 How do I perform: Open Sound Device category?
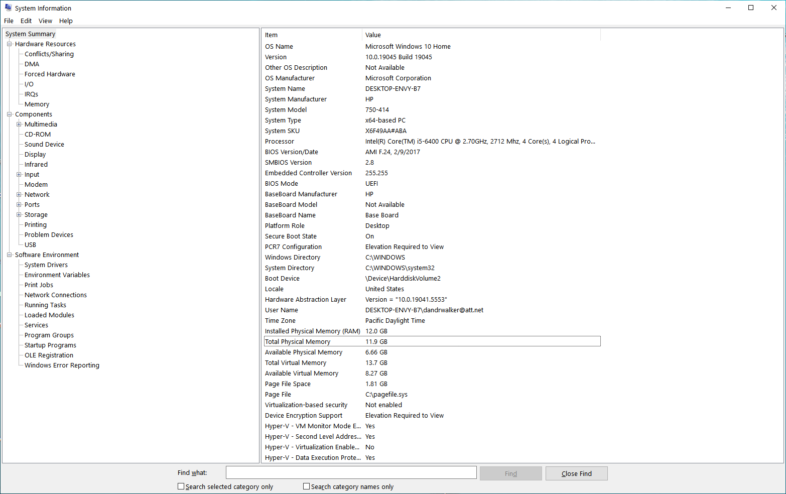tap(44, 145)
